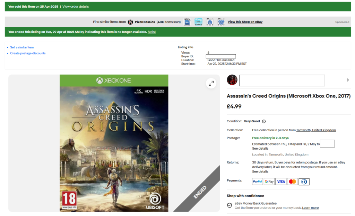The width and height of the screenshot is (355, 216).
Task: Click View this Shop on eBay
Action: pyautogui.click(x=245, y=22)
